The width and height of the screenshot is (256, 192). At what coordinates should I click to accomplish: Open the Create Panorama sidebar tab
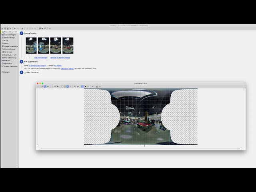tap(10, 66)
